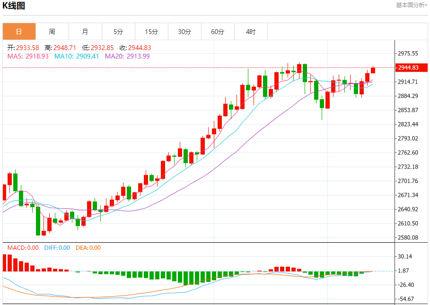This screenshot has height=305, width=430.
Task: Click the MACD indicator label
Action: [x=23, y=247]
